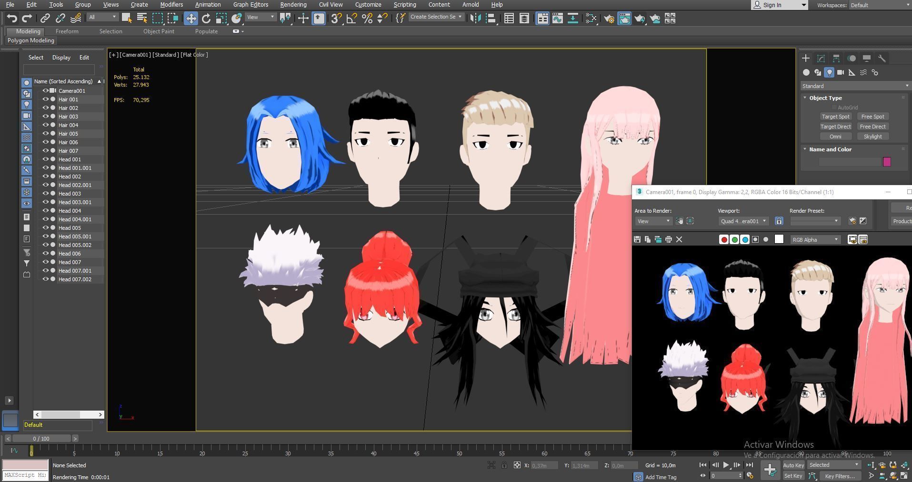
Task: Save the rendered image with the disk icon
Action: 637,239
